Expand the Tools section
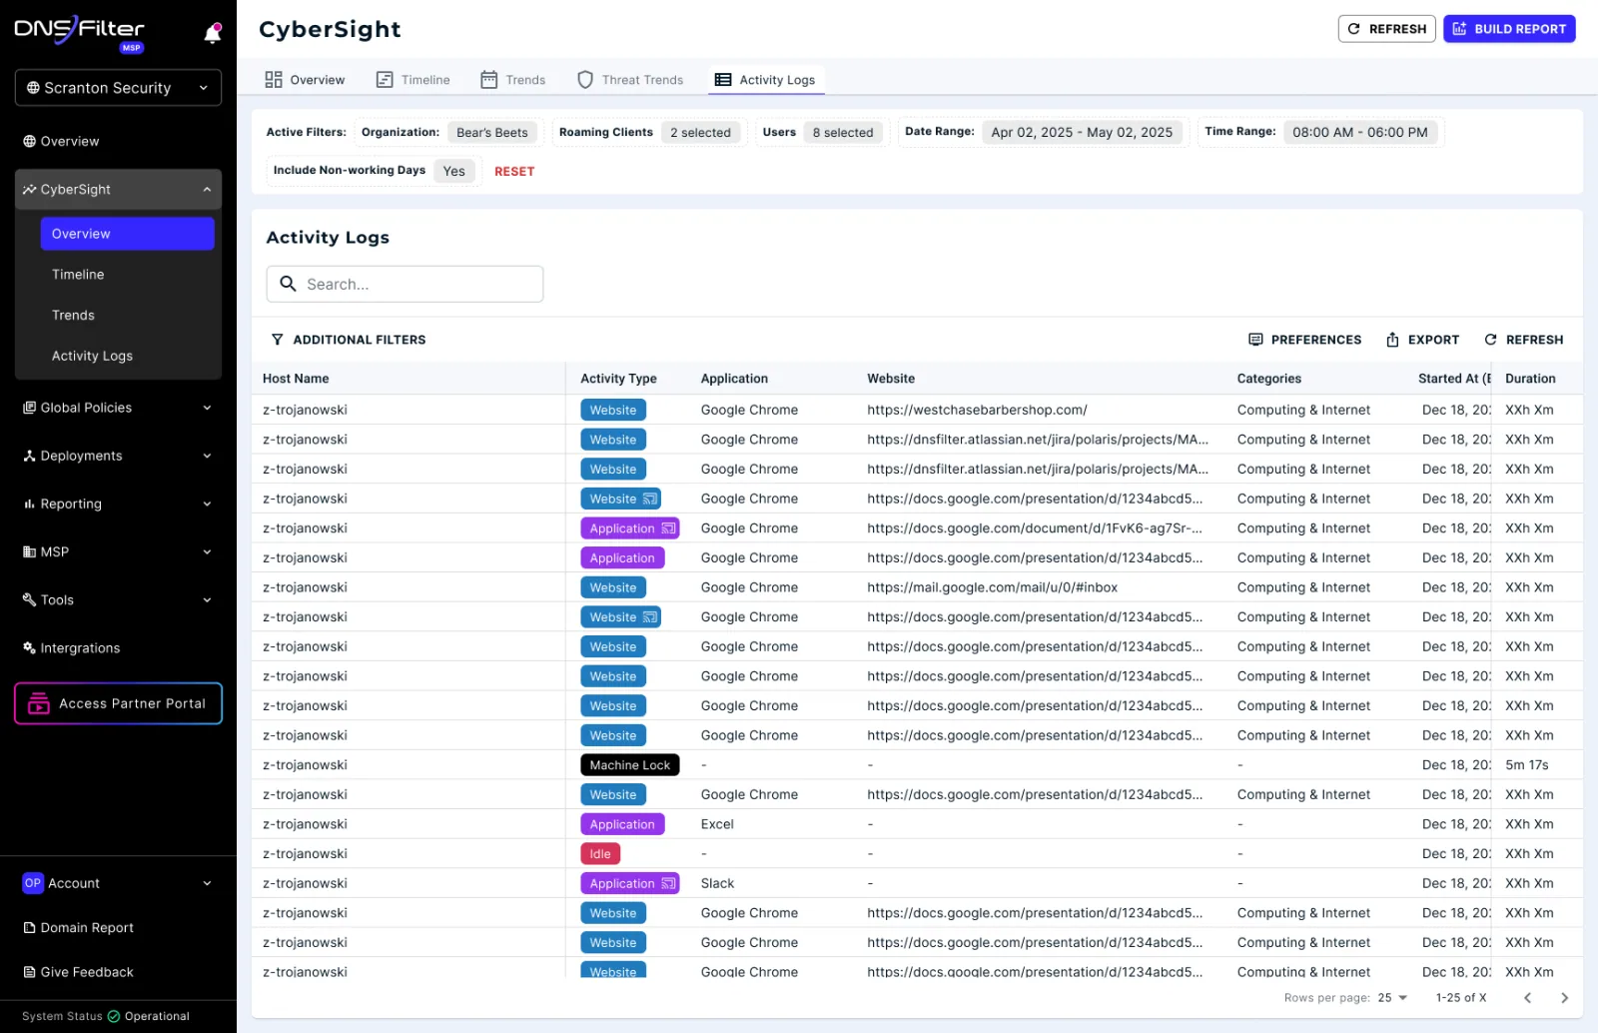The width and height of the screenshot is (1598, 1033). click(x=207, y=599)
